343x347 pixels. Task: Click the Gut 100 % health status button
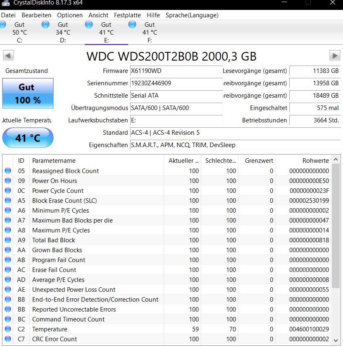pos(28,94)
